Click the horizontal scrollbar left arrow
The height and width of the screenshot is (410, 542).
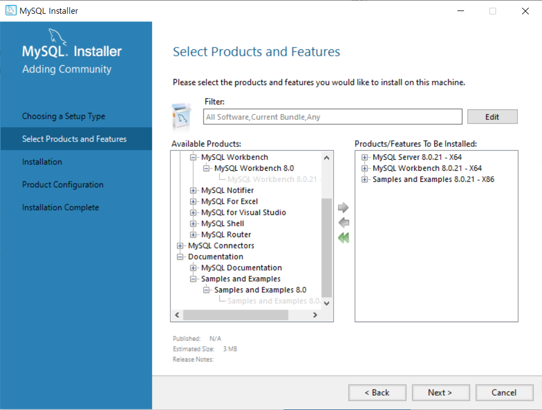pos(178,314)
